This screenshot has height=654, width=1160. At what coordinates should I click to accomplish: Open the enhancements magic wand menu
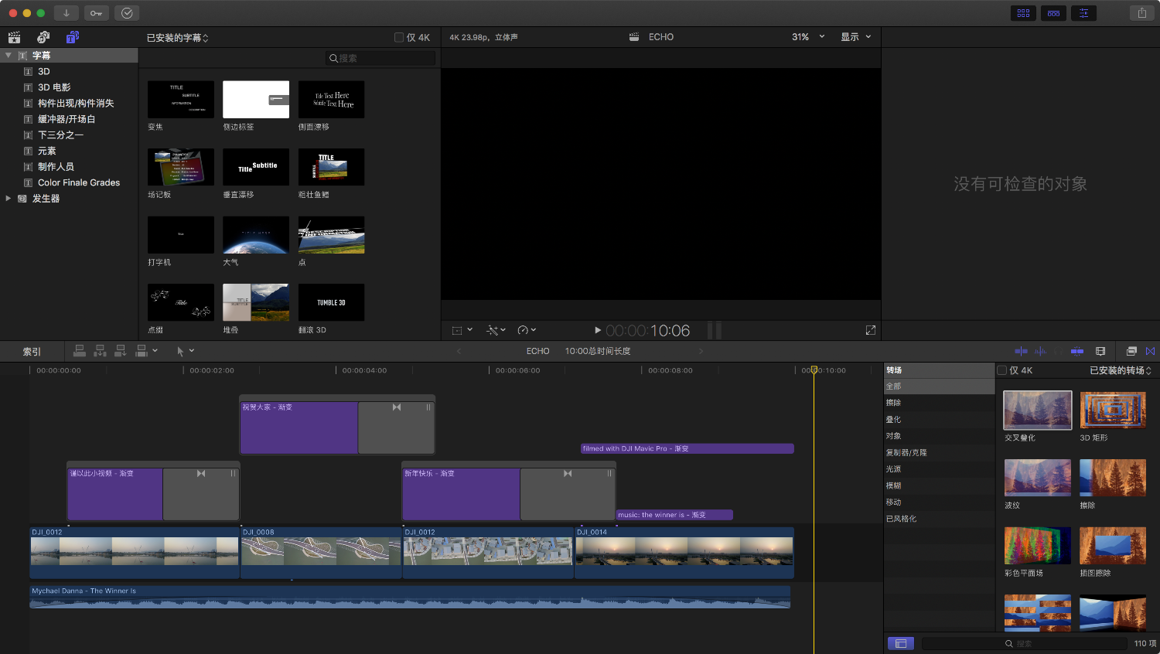tap(496, 330)
